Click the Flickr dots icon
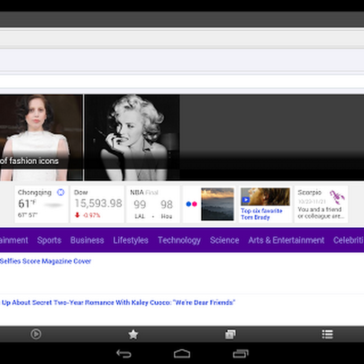This screenshot has height=364, width=364. tap(191, 204)
